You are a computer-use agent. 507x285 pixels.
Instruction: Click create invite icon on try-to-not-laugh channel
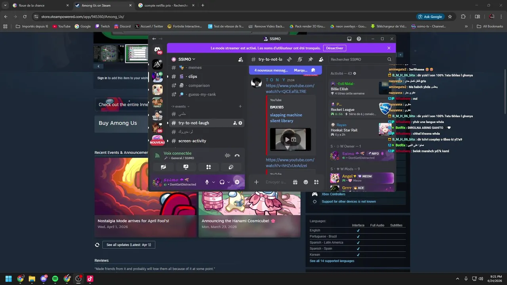tap(235, 123)
